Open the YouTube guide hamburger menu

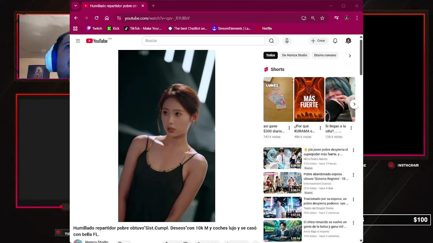pos(78,41)
